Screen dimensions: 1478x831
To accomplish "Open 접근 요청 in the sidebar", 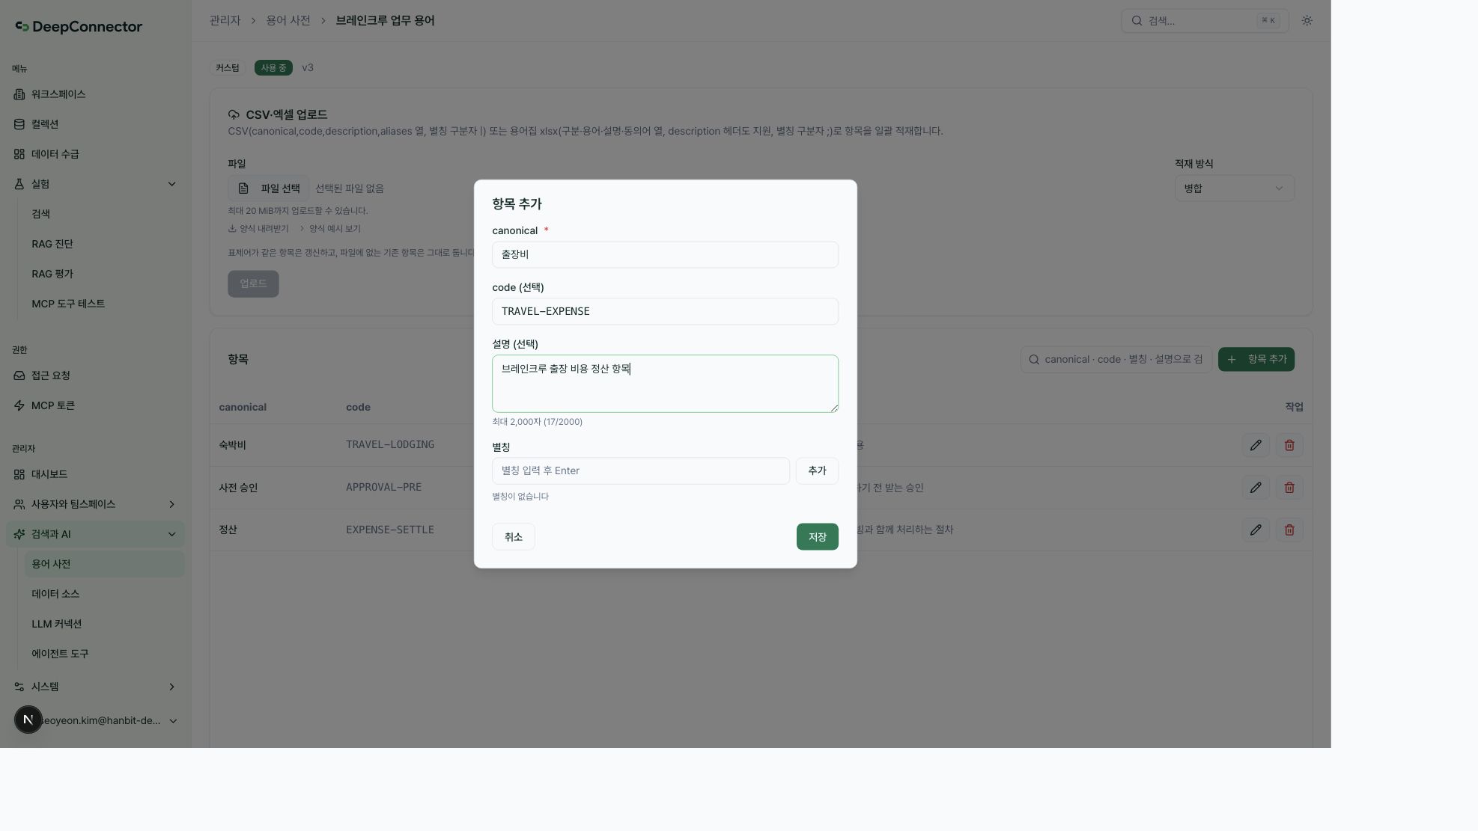I will [96, 375].
